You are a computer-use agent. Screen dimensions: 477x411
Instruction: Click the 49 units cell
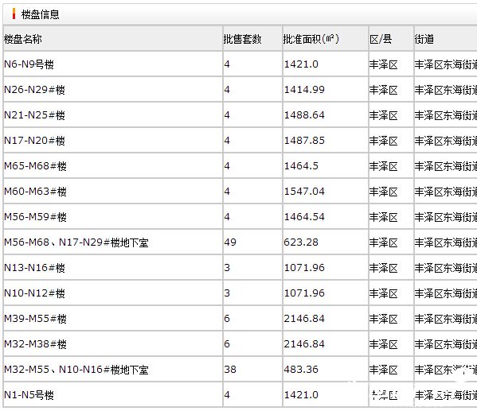(230, 242)
